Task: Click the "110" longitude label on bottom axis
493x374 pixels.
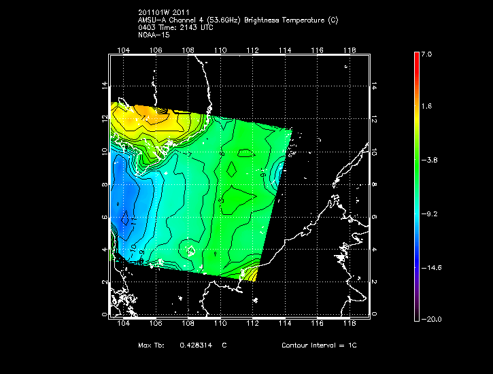Action: [x=220, y=324]
